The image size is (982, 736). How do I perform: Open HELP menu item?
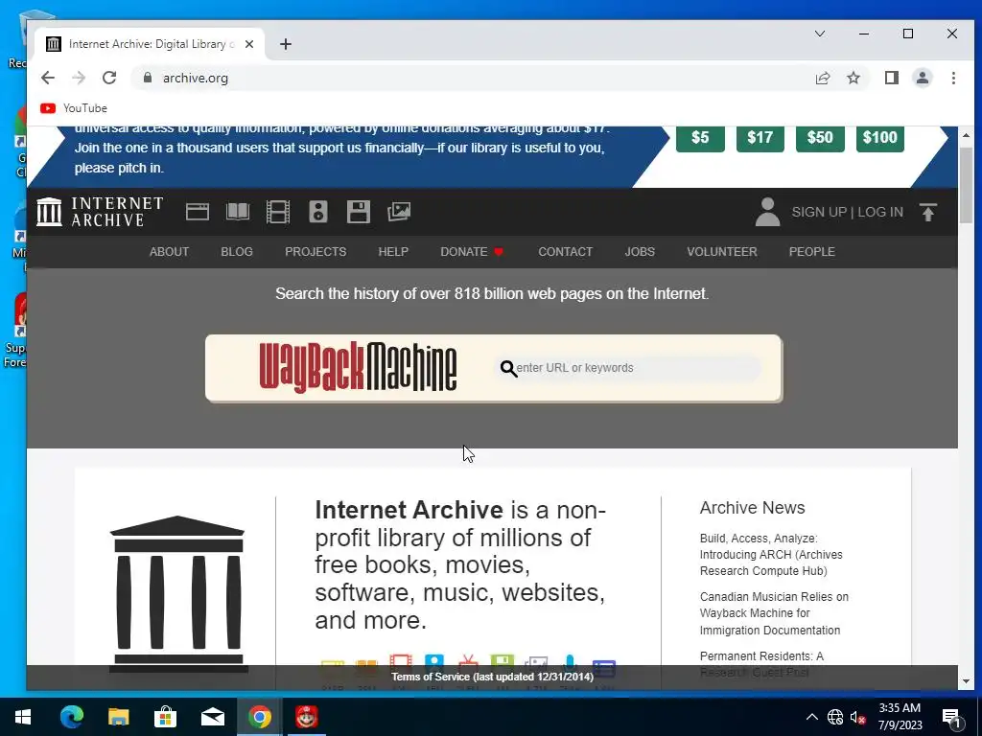(393, 252)
